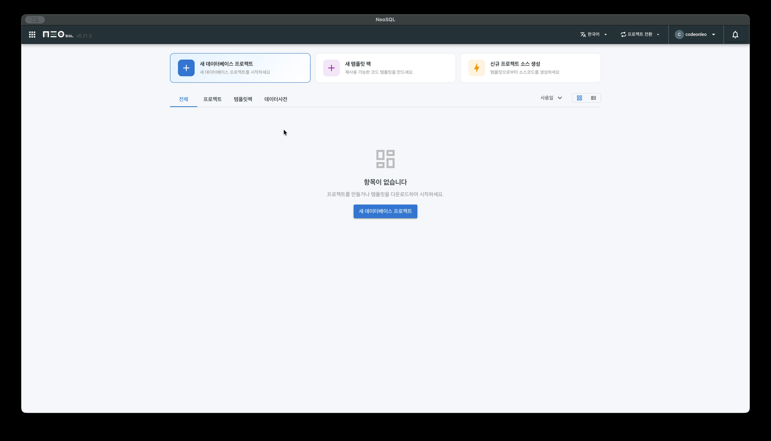Open the notifications bell
This screenshot has height=441, width=771.
point(735,34)
